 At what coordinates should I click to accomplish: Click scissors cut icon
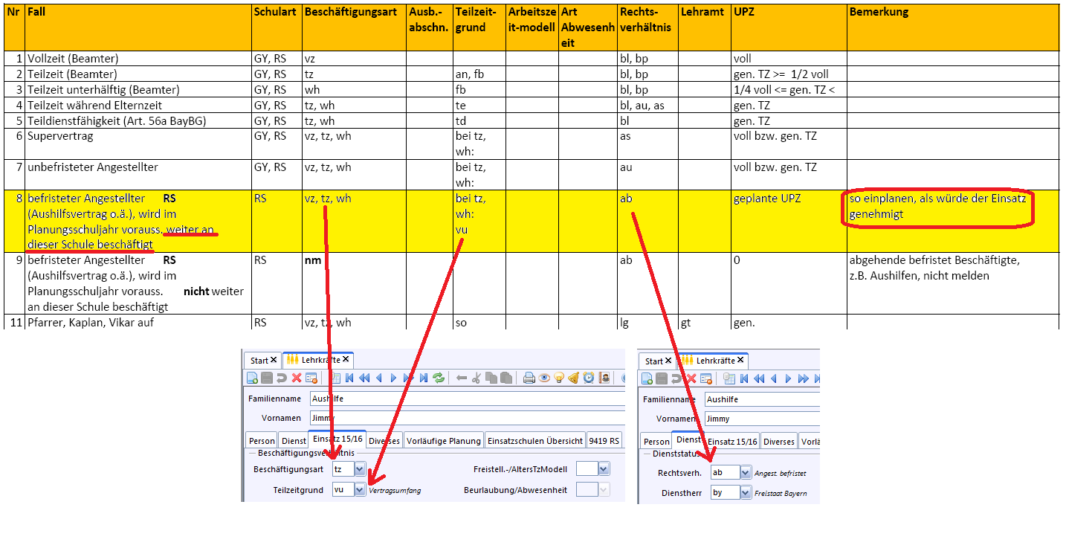pyautogui.click(x=477, y=378)
